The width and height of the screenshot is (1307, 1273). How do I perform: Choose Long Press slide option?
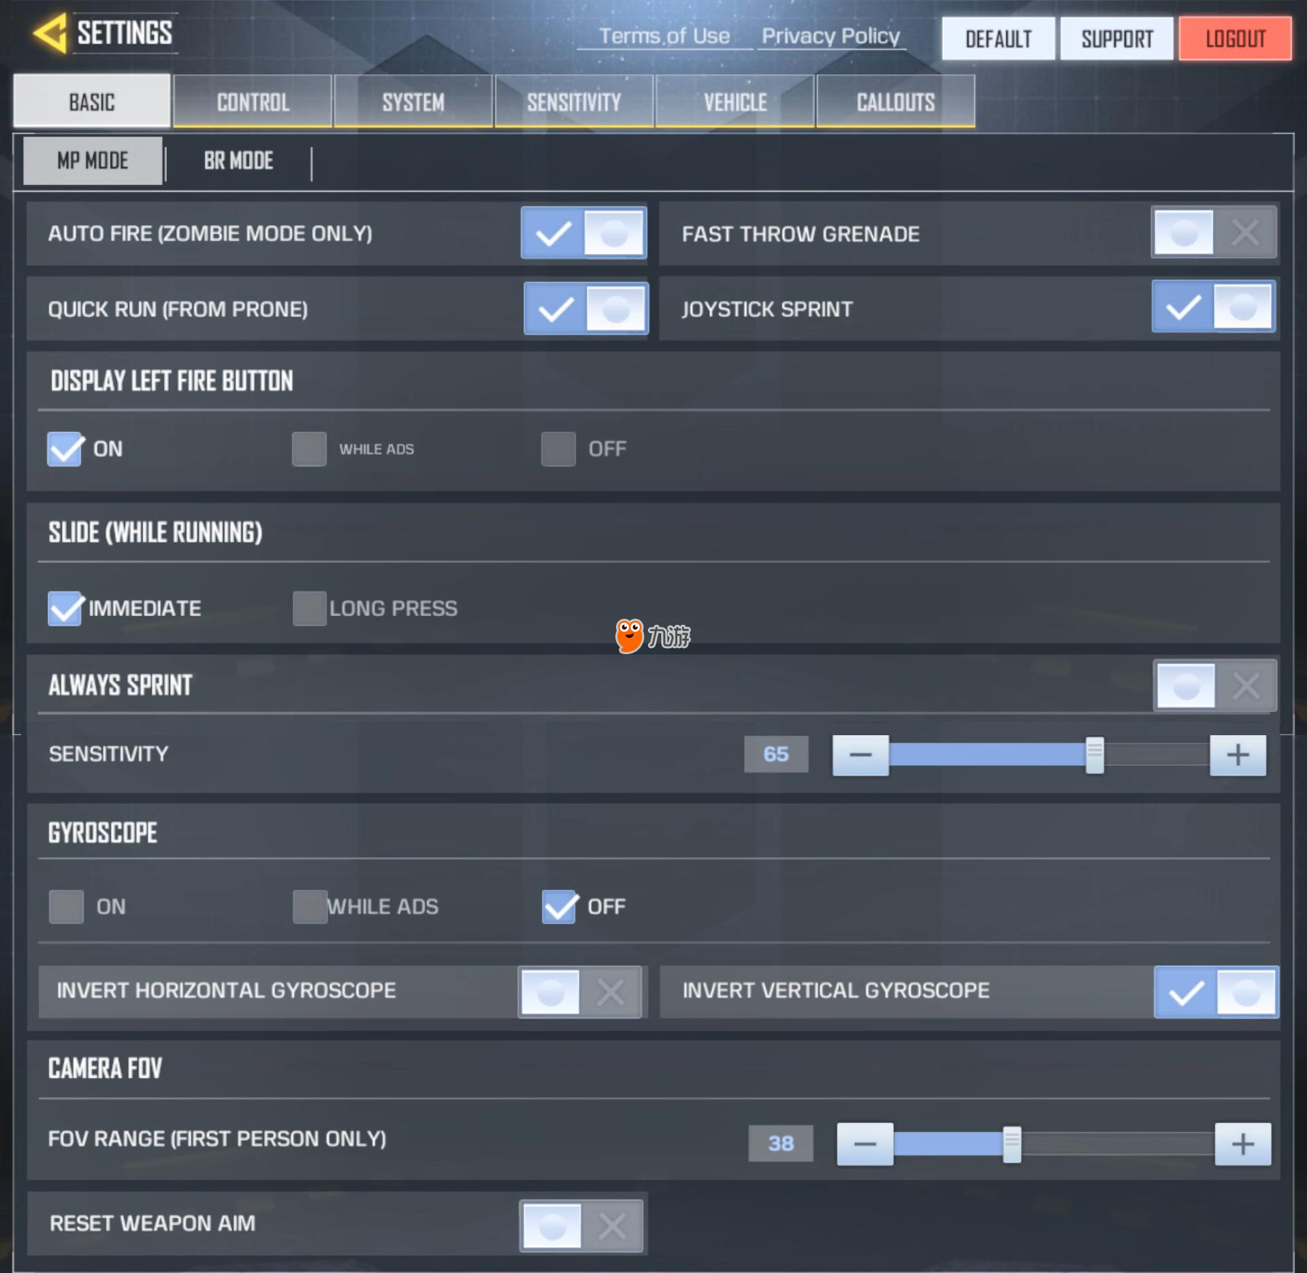[310, 609]
